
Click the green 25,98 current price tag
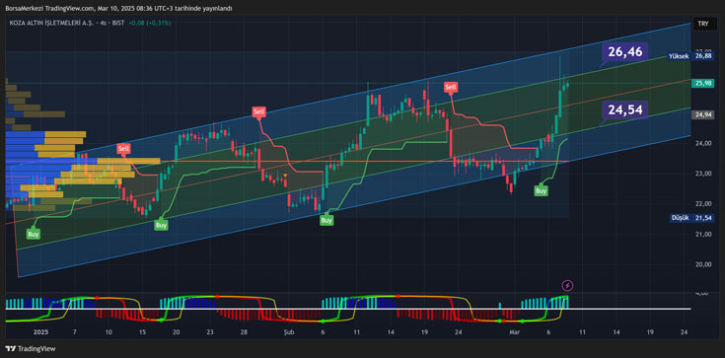702,83
